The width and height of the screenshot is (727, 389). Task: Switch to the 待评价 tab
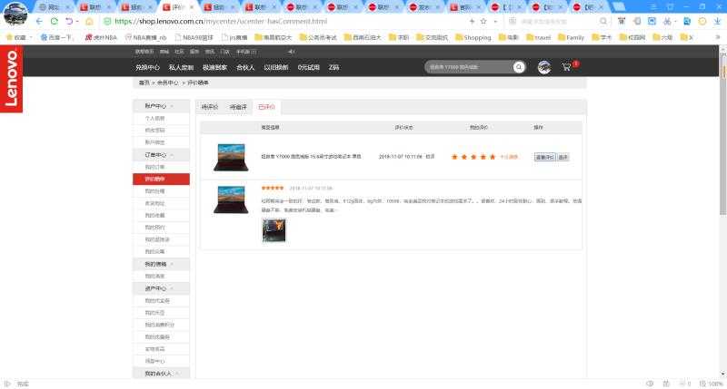point(210,107)
